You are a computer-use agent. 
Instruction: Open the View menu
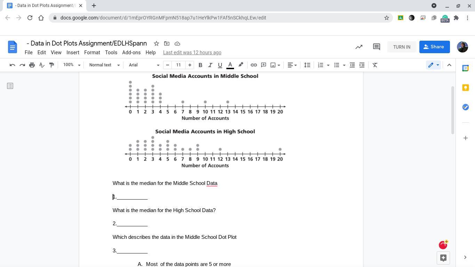point(56,52)
